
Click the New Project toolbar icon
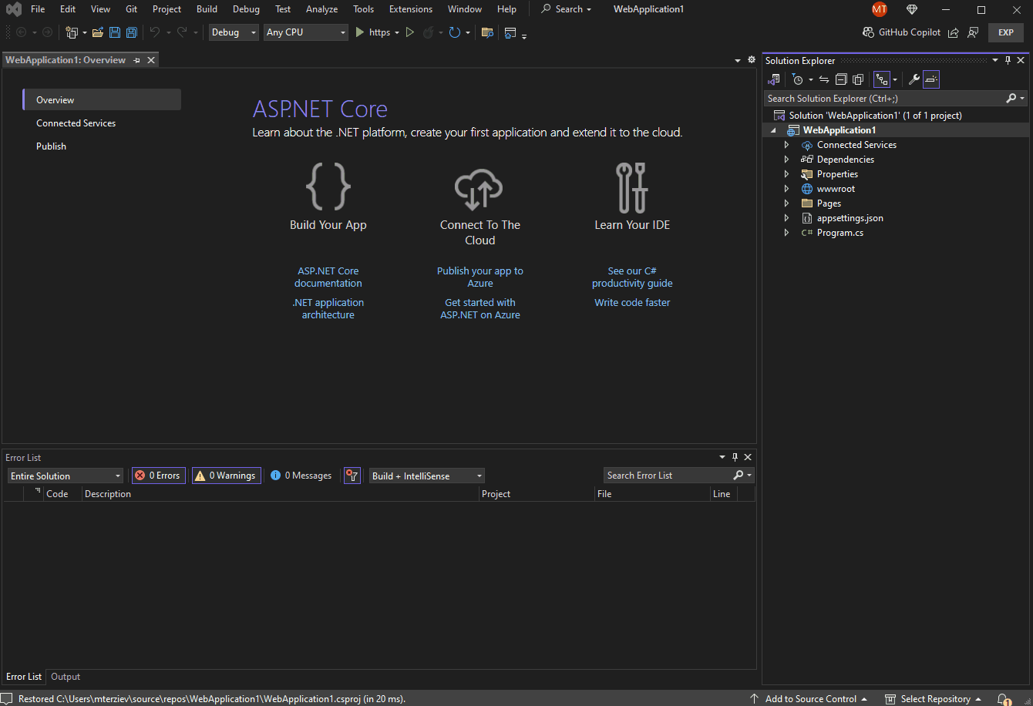[72, 32]
